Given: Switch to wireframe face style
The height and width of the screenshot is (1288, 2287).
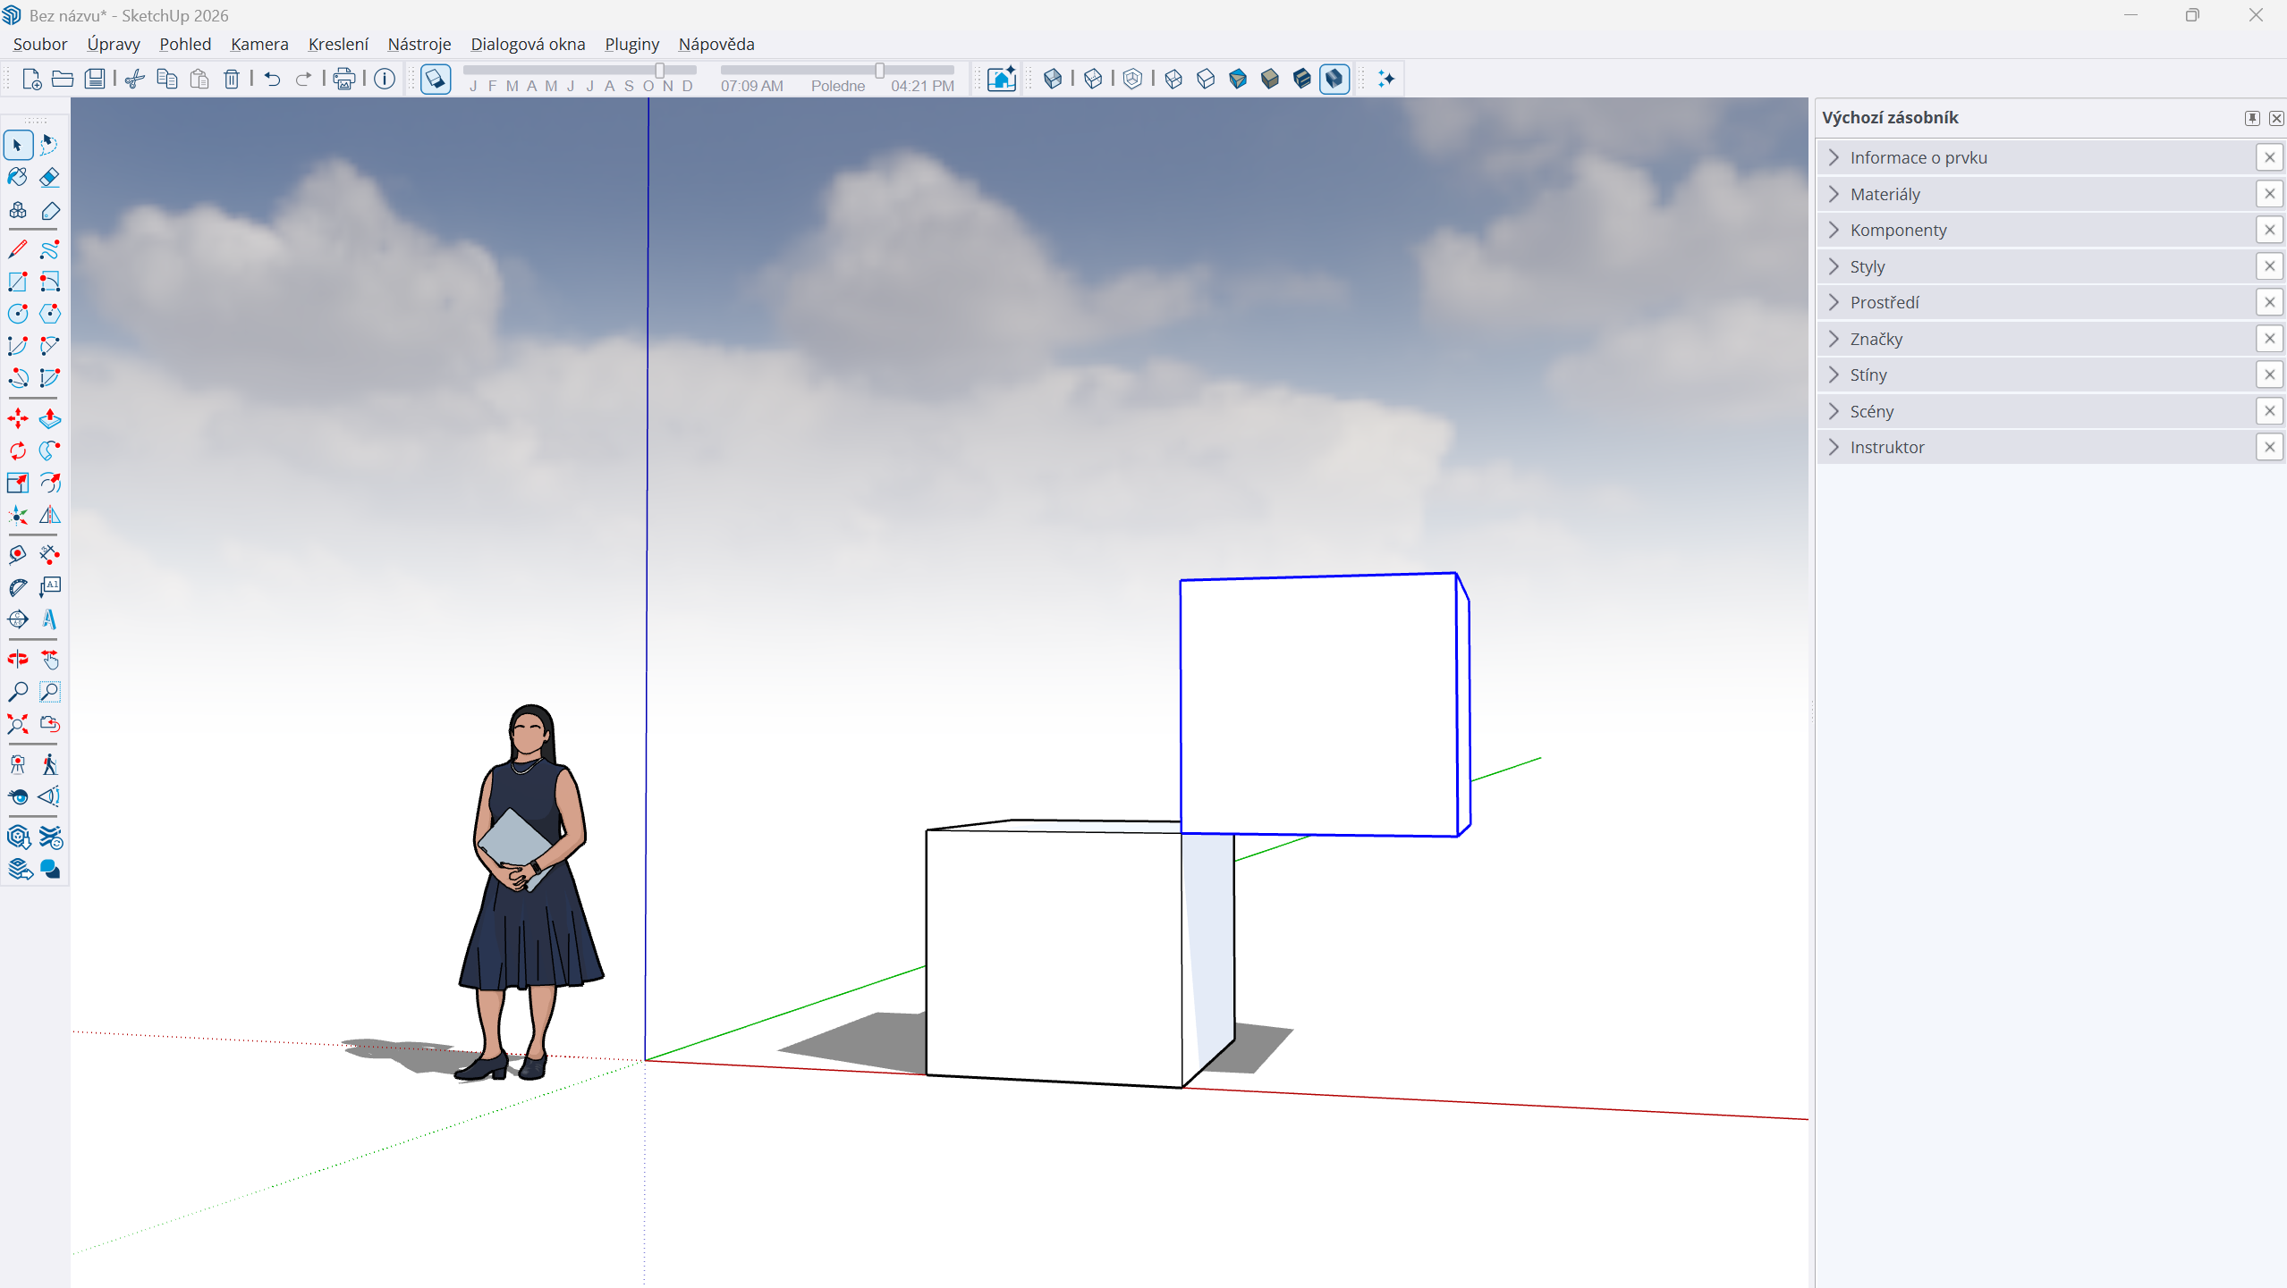Looking at the screenshot, I should [1173, 79].
